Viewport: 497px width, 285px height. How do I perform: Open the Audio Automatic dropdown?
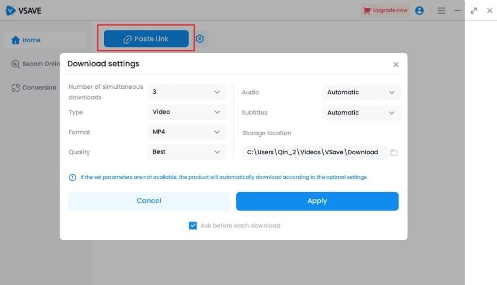point(361,92)
